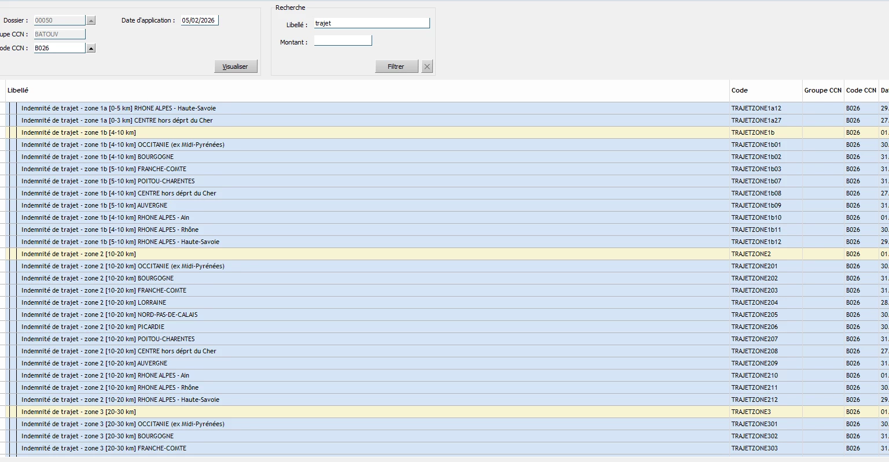Select row 'zone 2 [10-20 km] FRANCHE-COMTE'
889x462 pixels.
pos(444,290)
